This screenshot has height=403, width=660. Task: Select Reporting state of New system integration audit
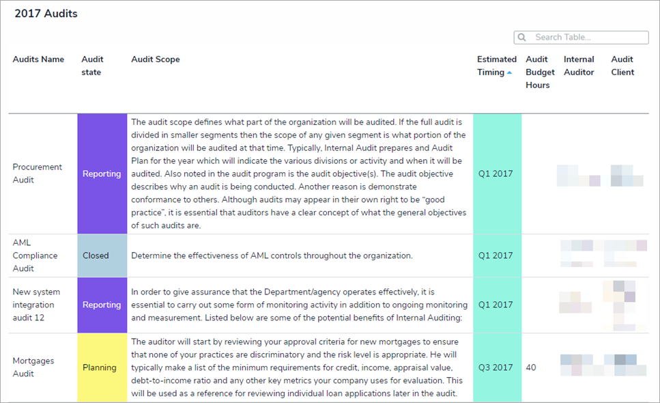coord(102,305)
